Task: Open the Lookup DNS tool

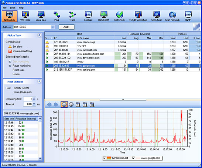Action: (x=88, y=16)
